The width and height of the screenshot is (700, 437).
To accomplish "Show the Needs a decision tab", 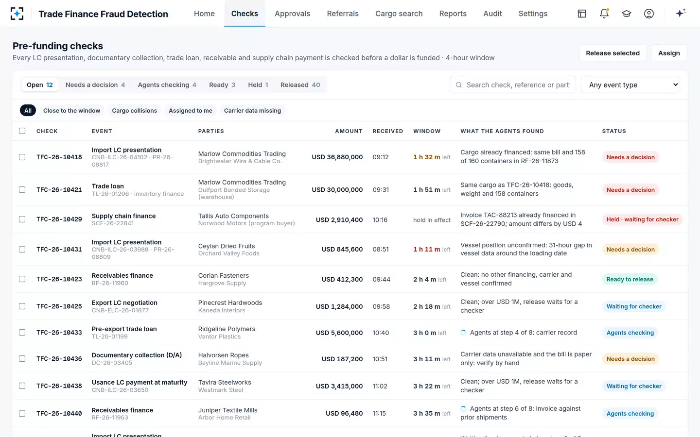I will (95, 84).
